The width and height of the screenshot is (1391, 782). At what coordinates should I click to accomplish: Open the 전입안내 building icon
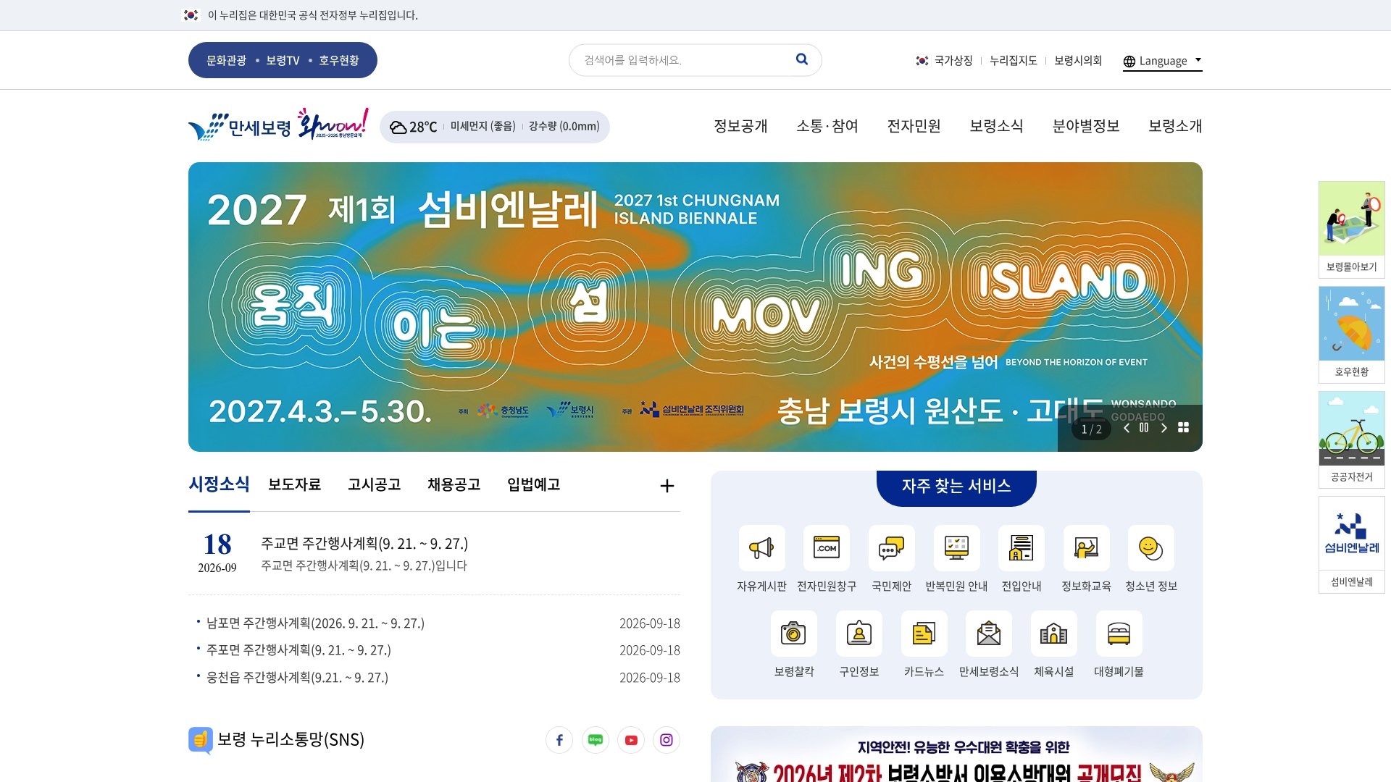pos(1022,548)
